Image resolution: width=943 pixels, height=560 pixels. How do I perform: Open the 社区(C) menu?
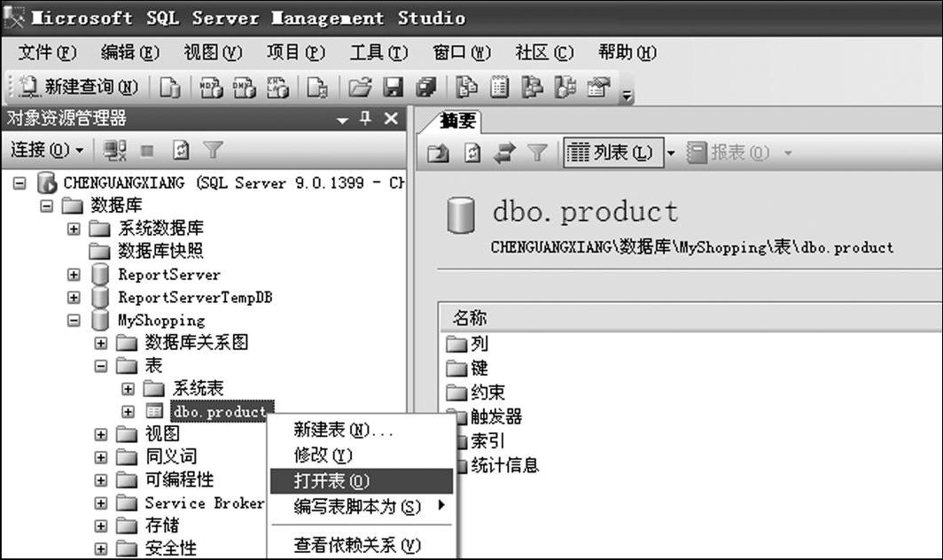(544, 53)
